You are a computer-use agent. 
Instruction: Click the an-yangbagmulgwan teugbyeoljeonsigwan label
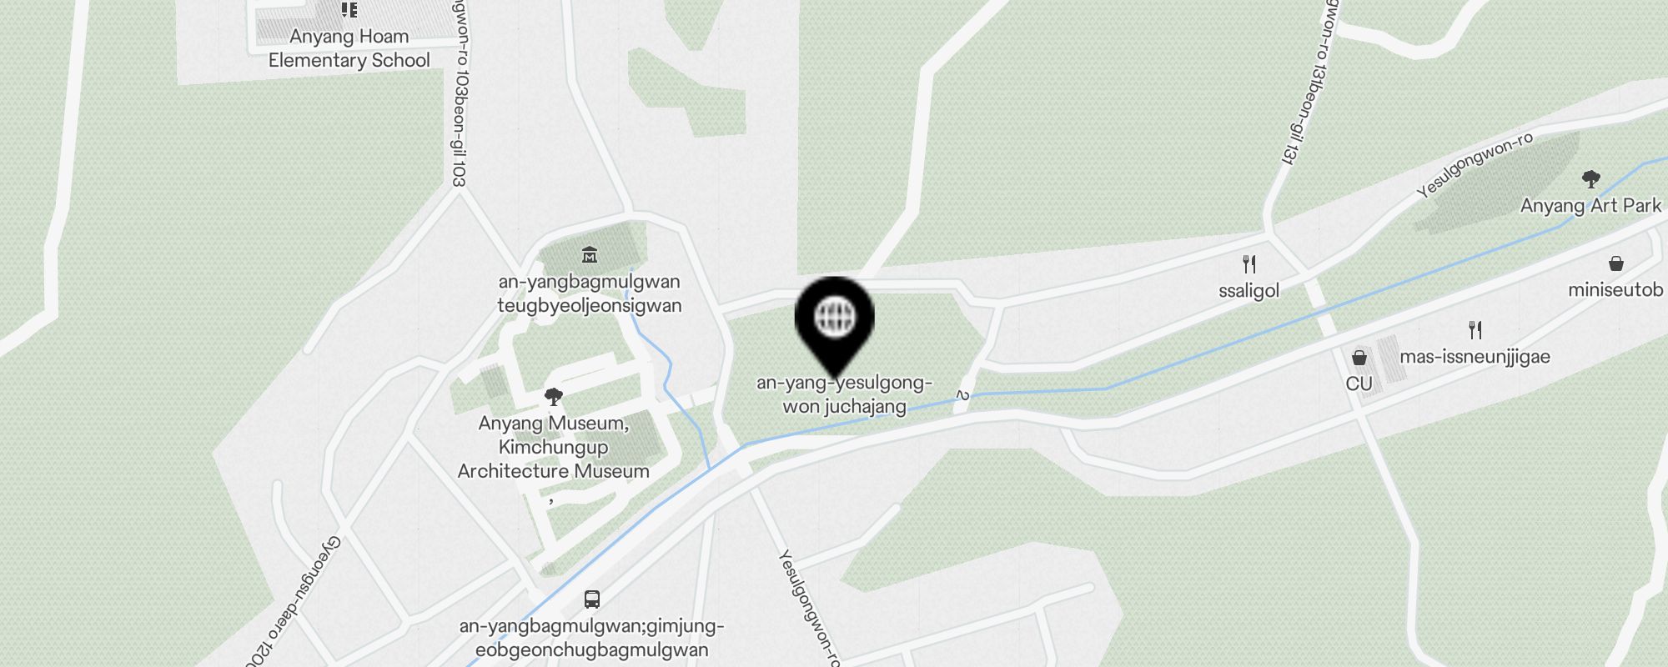pyautogui.click(x=590, y=293)
